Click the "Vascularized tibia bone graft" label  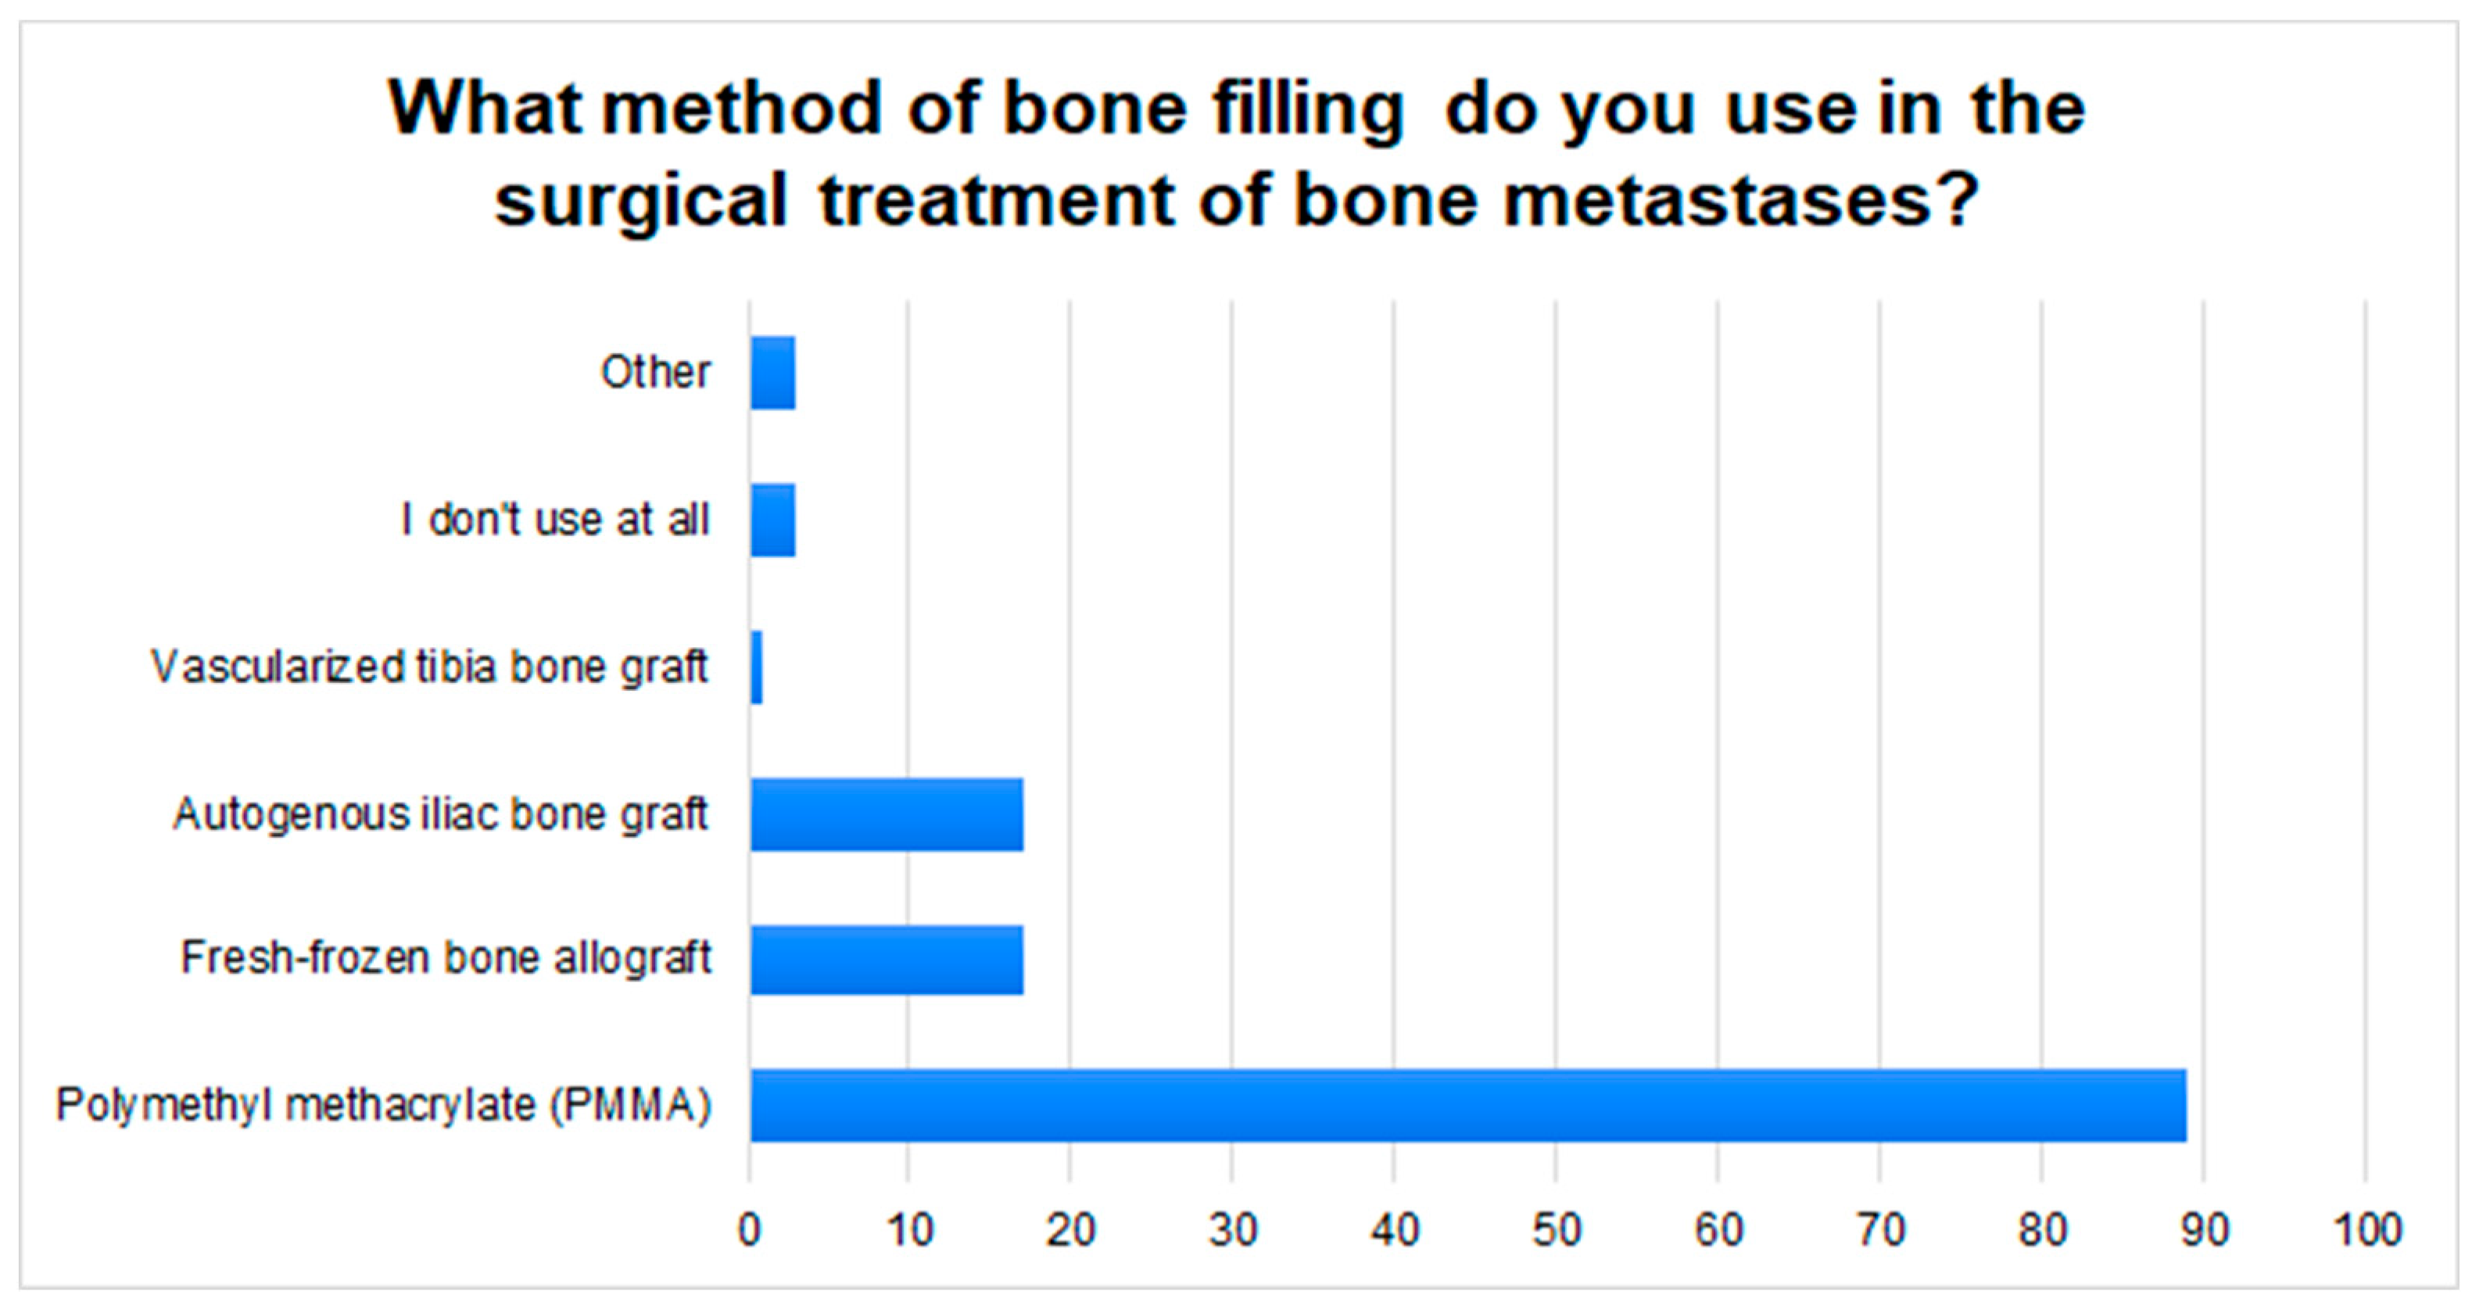tap(430, 667)
